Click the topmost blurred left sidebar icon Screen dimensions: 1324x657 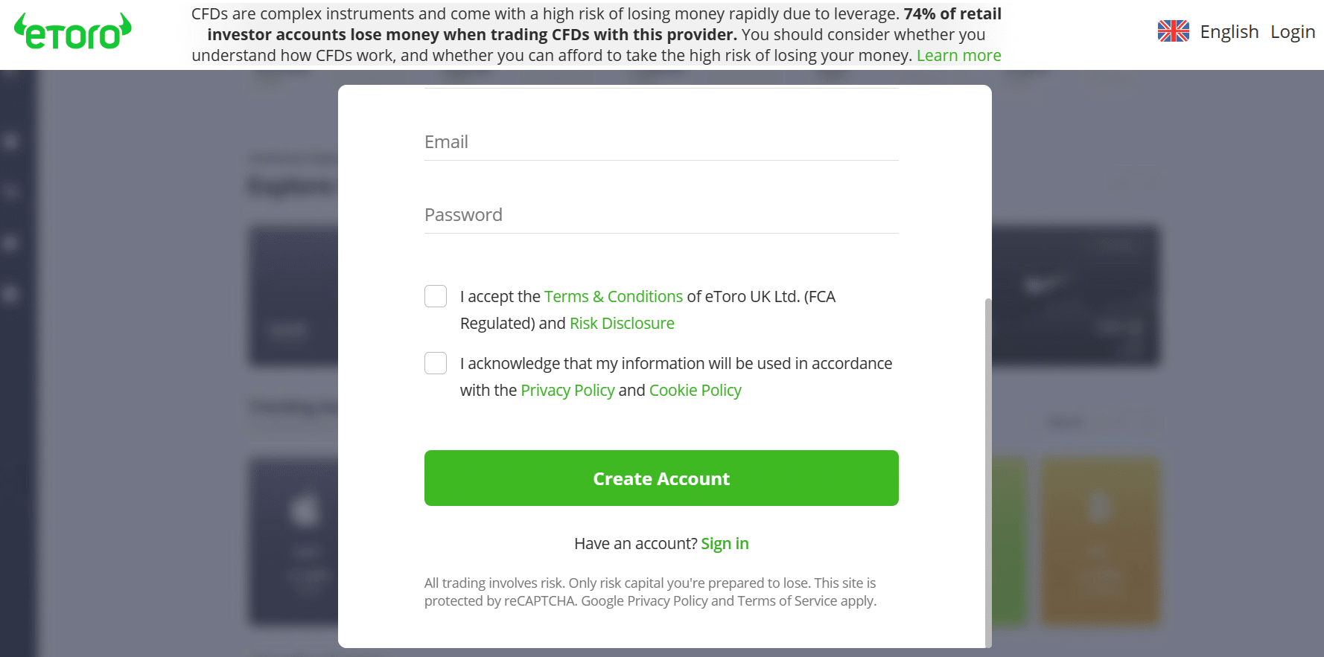(x=11, y=141)
